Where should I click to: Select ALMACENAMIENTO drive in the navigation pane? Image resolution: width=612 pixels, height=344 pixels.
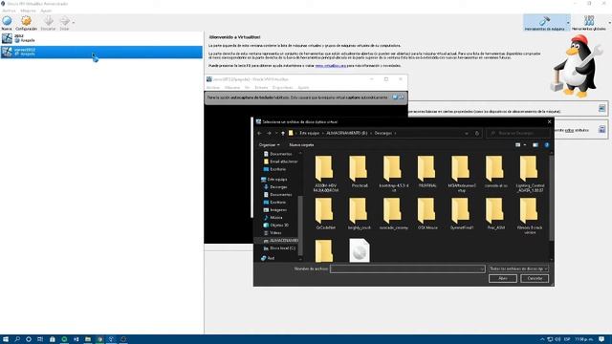(280, 240)
